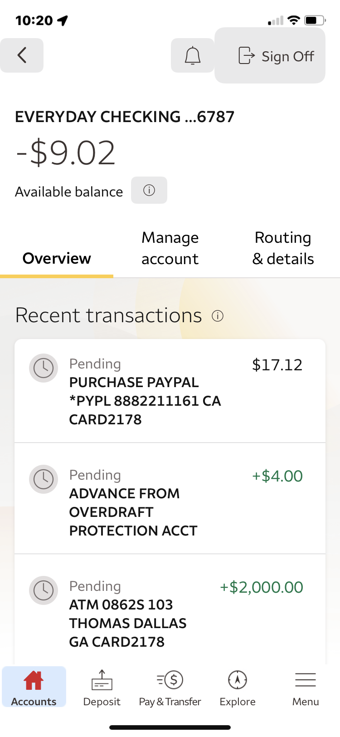The height and width of the screenshot is (737, 340).
Task: Open Explore compass in bottom navigation
Action: coord(238,687)
